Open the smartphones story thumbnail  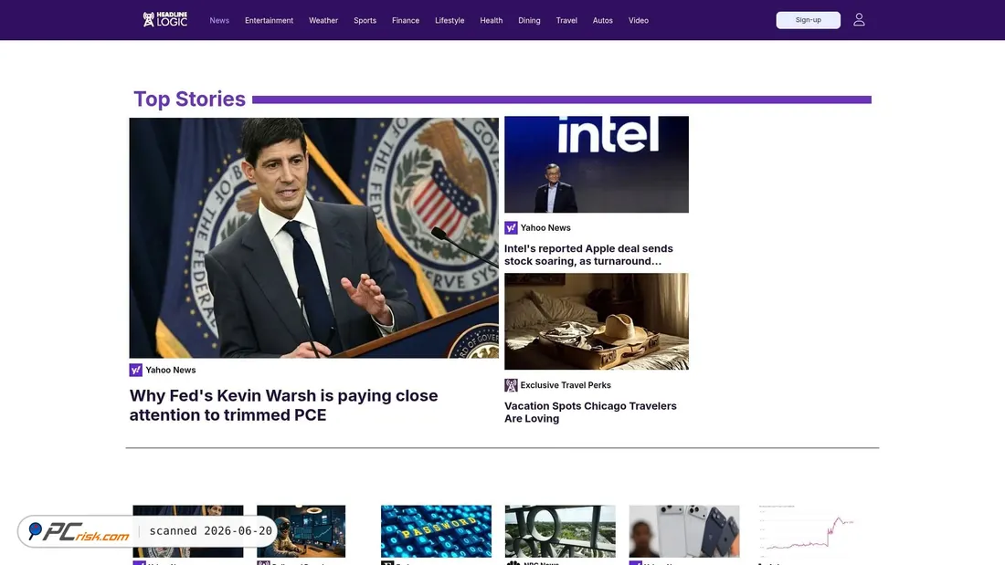pos(684,531)
